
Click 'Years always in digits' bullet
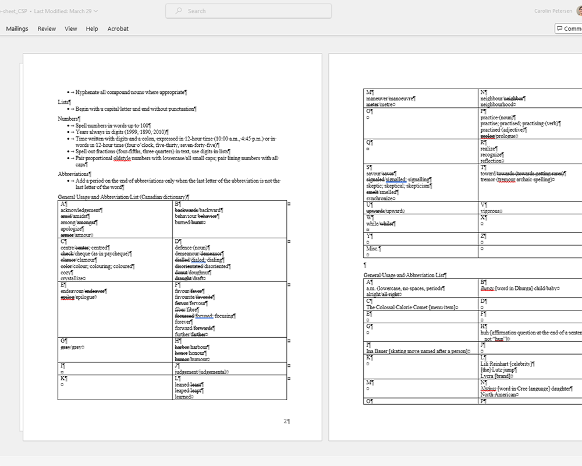(x=120, y=132)
